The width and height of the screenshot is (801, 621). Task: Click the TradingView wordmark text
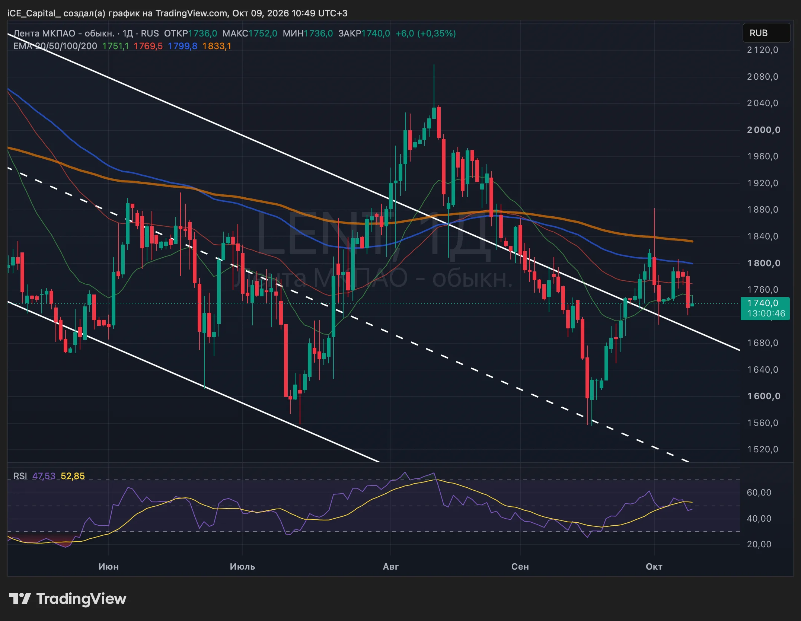[x=81, y=599]
